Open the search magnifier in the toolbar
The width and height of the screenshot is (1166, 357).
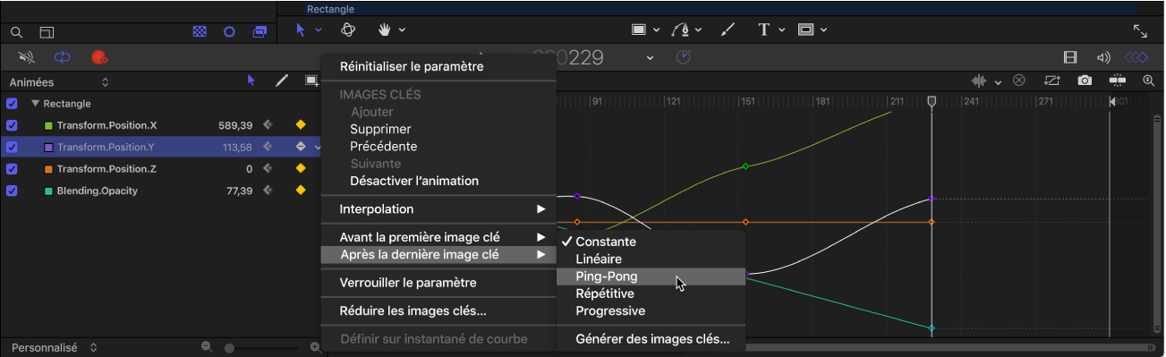point(16,31)
